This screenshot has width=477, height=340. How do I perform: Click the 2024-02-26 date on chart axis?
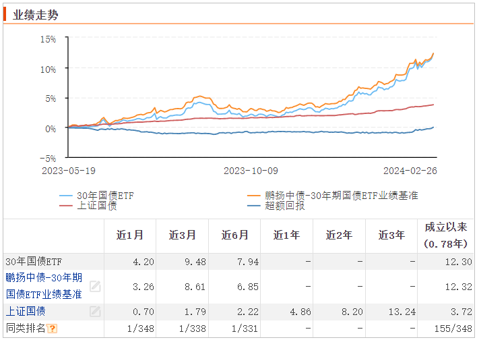[410, 171]
